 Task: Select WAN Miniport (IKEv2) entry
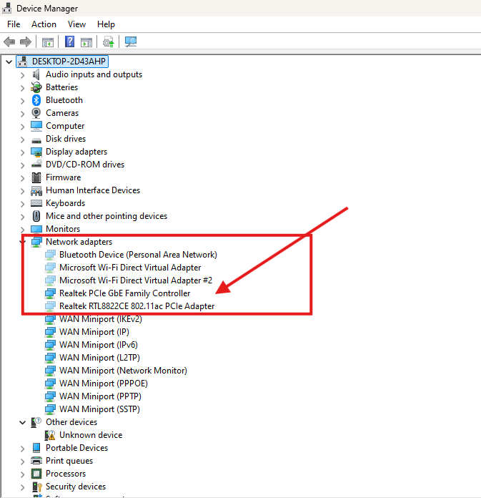(x=101, y=319)
